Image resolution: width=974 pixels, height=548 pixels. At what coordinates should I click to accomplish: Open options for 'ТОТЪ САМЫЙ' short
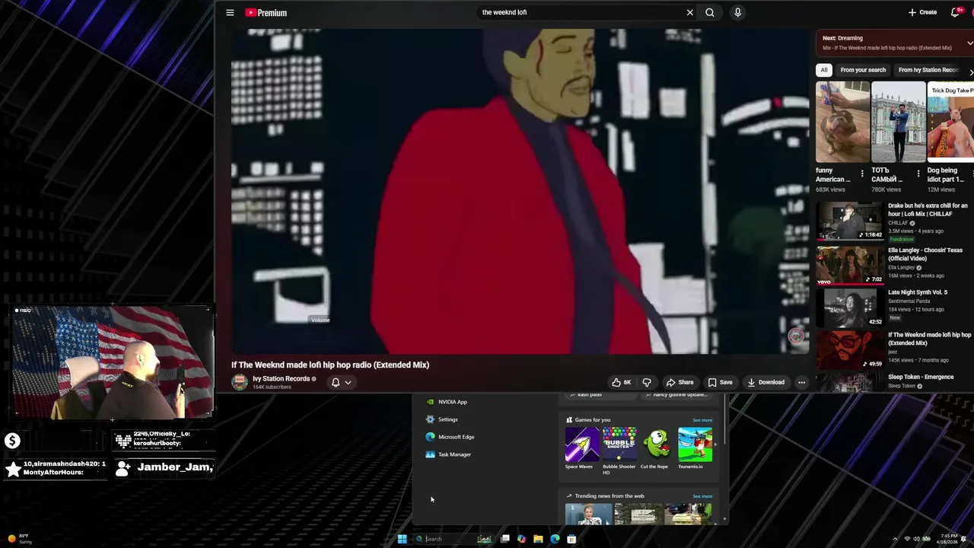click(918, 174)
